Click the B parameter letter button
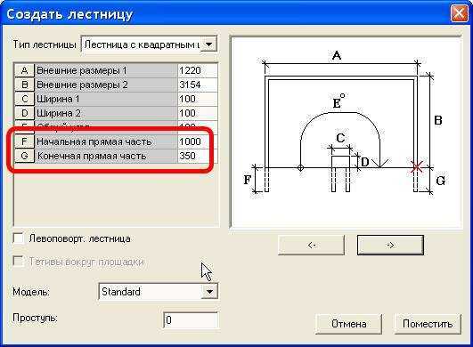The height and width of the screenshot is (347, 473). click(24, 85)
